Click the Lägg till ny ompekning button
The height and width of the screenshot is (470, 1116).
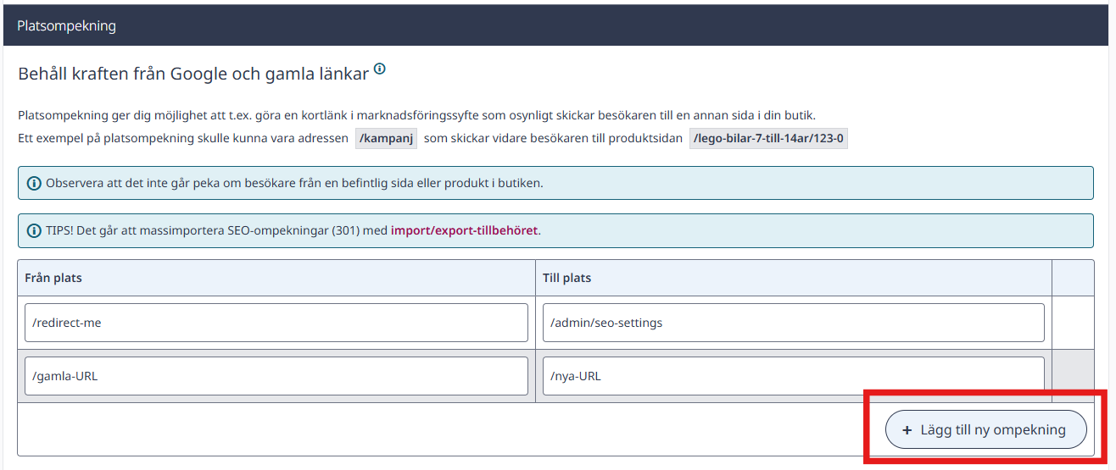coord(985,429)
